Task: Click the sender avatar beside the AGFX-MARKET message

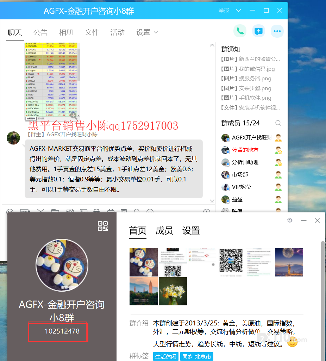Action: (13, 138)
